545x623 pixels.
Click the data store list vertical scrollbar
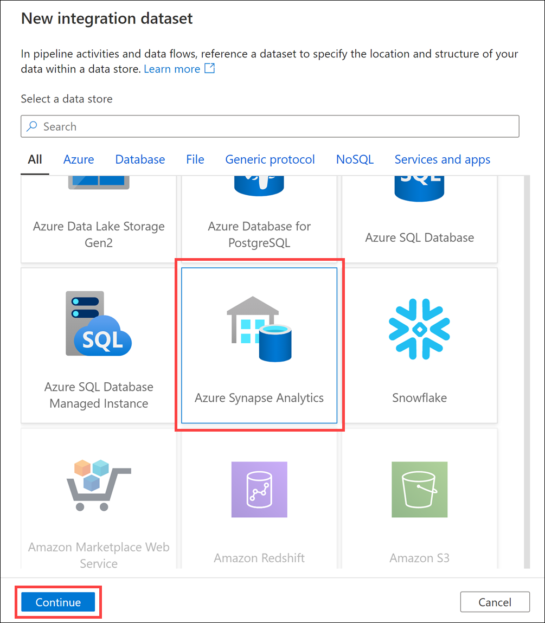(527, 372)
